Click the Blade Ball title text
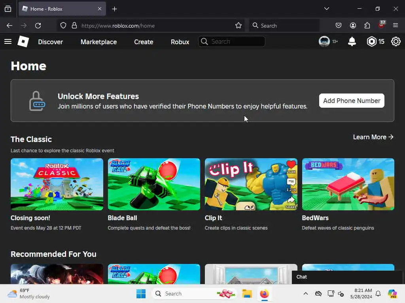This screenshot has height=303, width=405. tap(122, 218)
